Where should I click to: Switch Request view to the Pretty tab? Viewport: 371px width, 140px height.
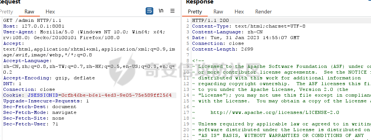point(6,12)
